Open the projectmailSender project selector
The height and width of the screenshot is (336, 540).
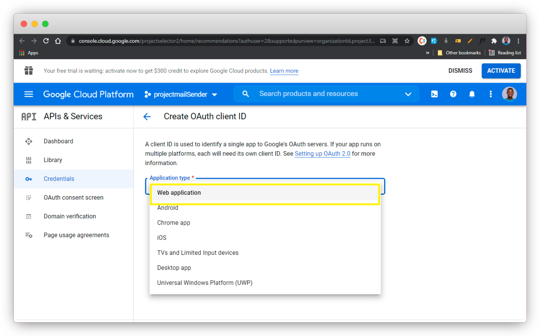click(181, 94)
